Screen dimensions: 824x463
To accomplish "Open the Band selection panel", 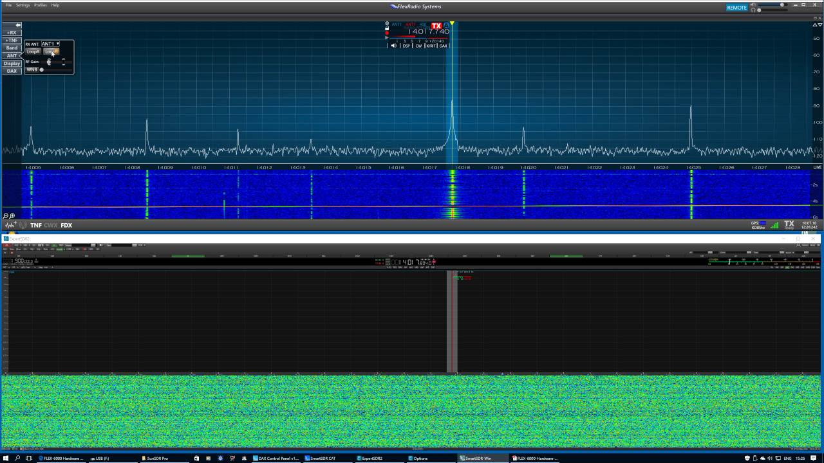I will coord(12,48).
